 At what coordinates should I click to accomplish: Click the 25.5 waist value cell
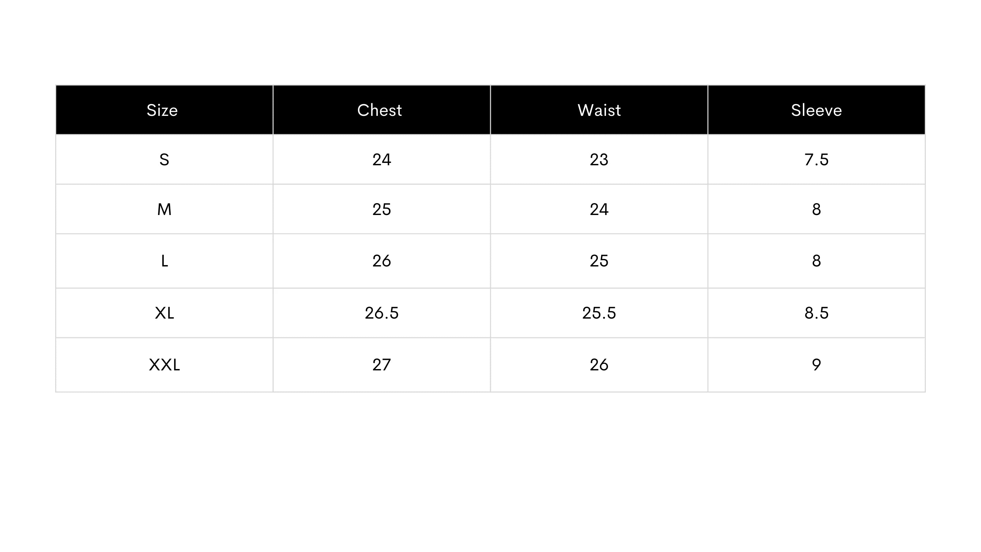pos(599,313)
